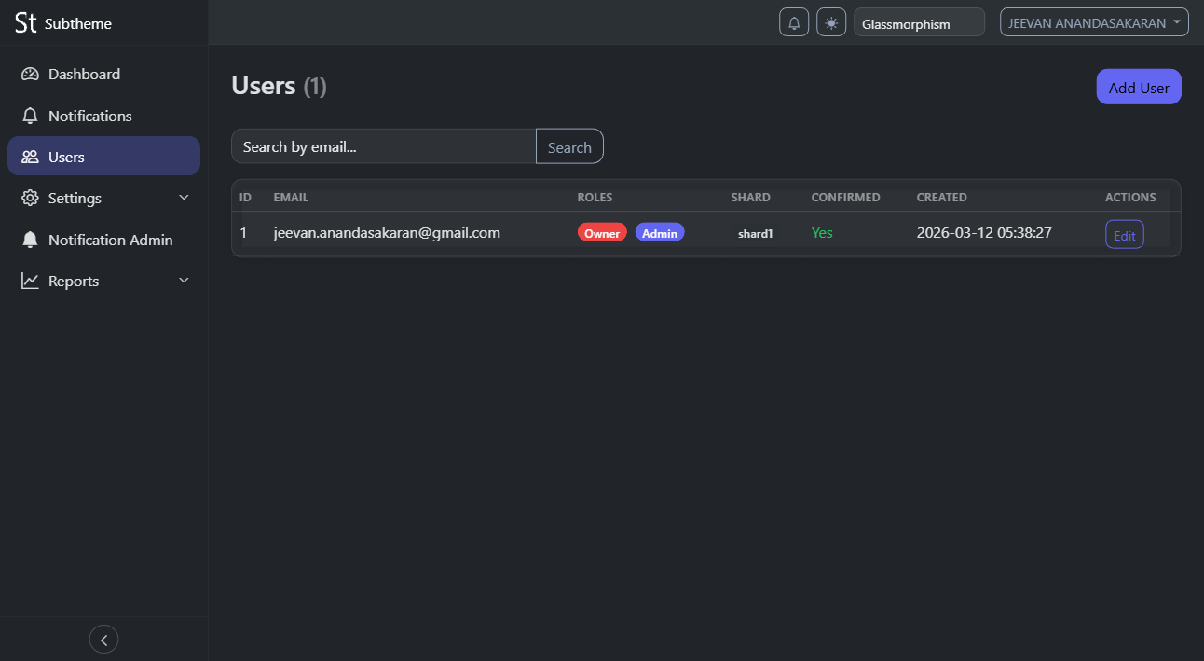Viewport: 1204px width, 661px height.
Task: Click the EMAIL column header
Action: tap(291, 197)
